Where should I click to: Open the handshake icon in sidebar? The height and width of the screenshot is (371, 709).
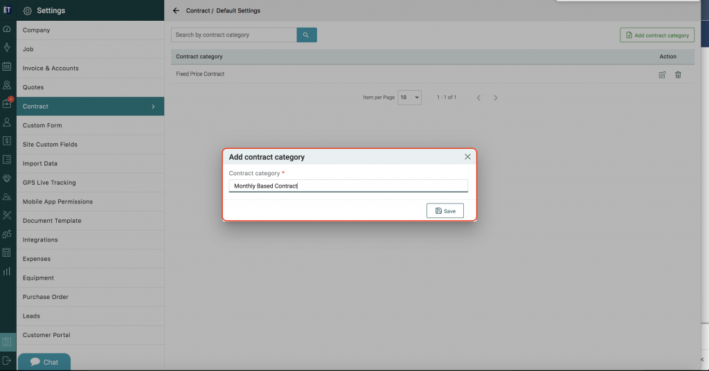[7, 178]
